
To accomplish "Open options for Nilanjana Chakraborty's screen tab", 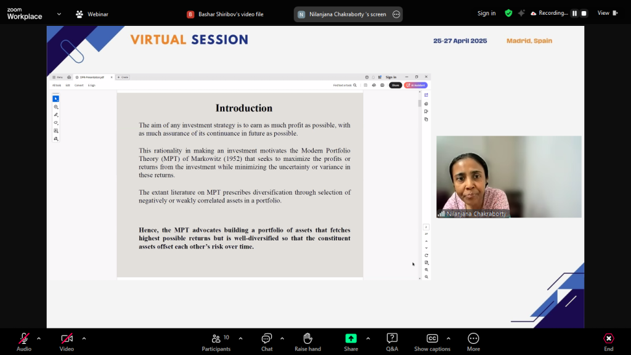I will click(396, 14).
